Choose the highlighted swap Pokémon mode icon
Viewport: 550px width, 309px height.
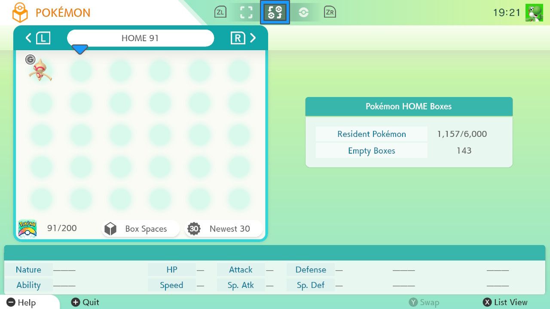click(x=275, y=12)
